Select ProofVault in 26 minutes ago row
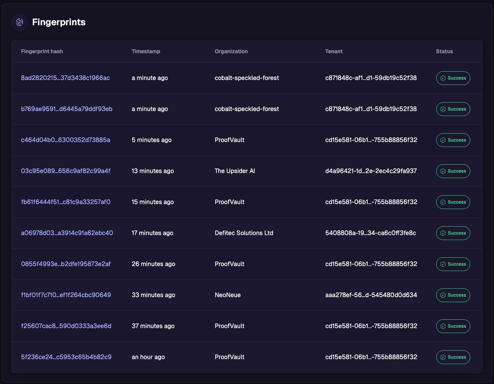This screenshot has height=384, width=494. coord(230,264)
